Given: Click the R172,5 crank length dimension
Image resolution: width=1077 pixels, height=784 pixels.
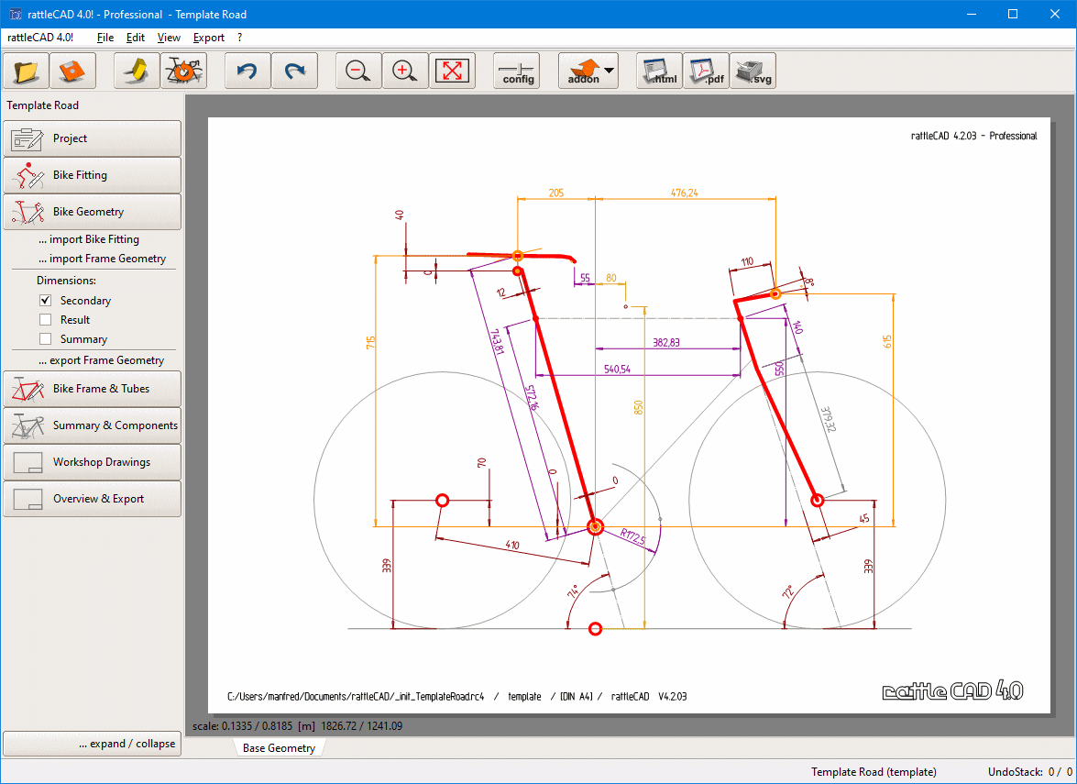Looking at the screenshot, I should coord(632,536).
